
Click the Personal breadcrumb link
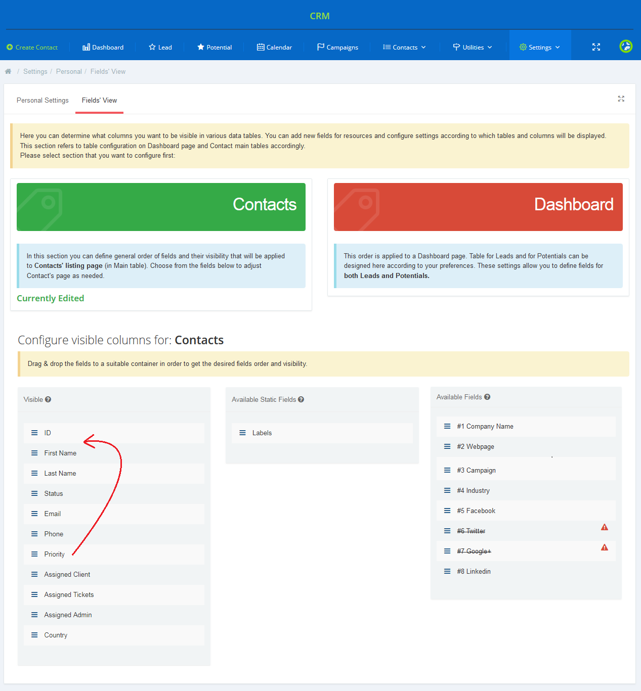[69, 71]
